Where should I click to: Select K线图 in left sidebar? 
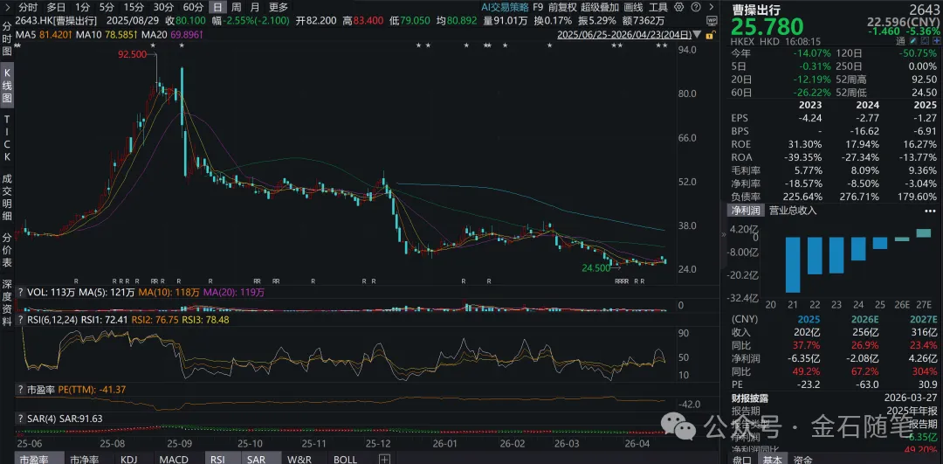(x=7, y=86)
